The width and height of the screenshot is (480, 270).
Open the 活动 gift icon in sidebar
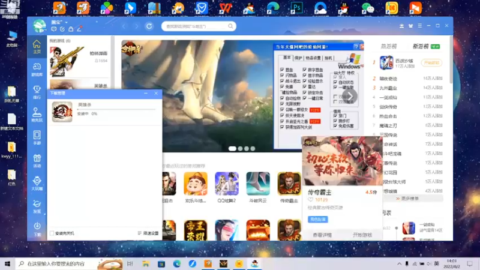[x=37, y=160]
